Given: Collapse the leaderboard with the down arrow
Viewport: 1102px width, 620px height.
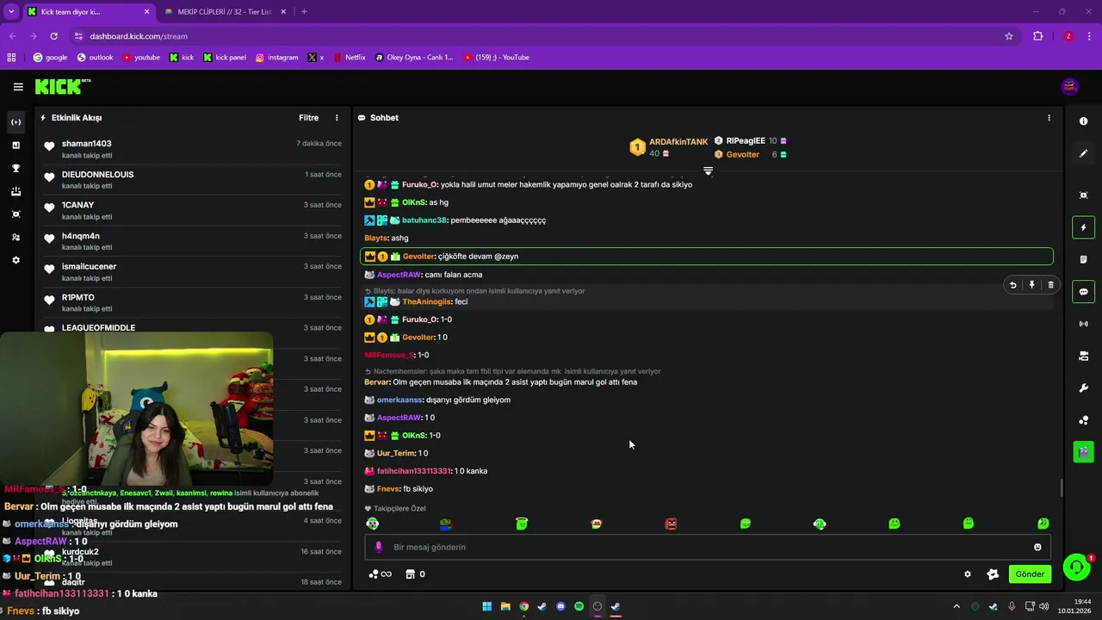Looking at the screenshot, I should [x=708, y=171].
